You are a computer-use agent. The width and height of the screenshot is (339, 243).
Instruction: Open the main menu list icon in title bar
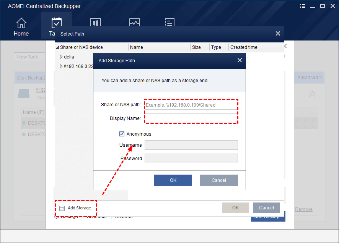tap(303, 6)
